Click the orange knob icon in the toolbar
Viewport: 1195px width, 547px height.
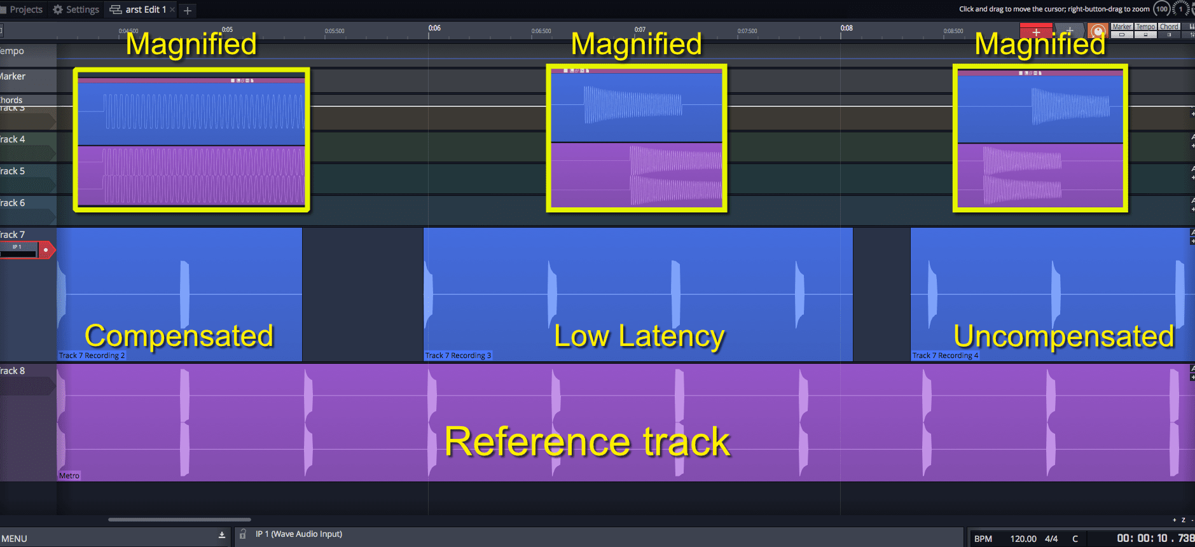pos(1098,31)
